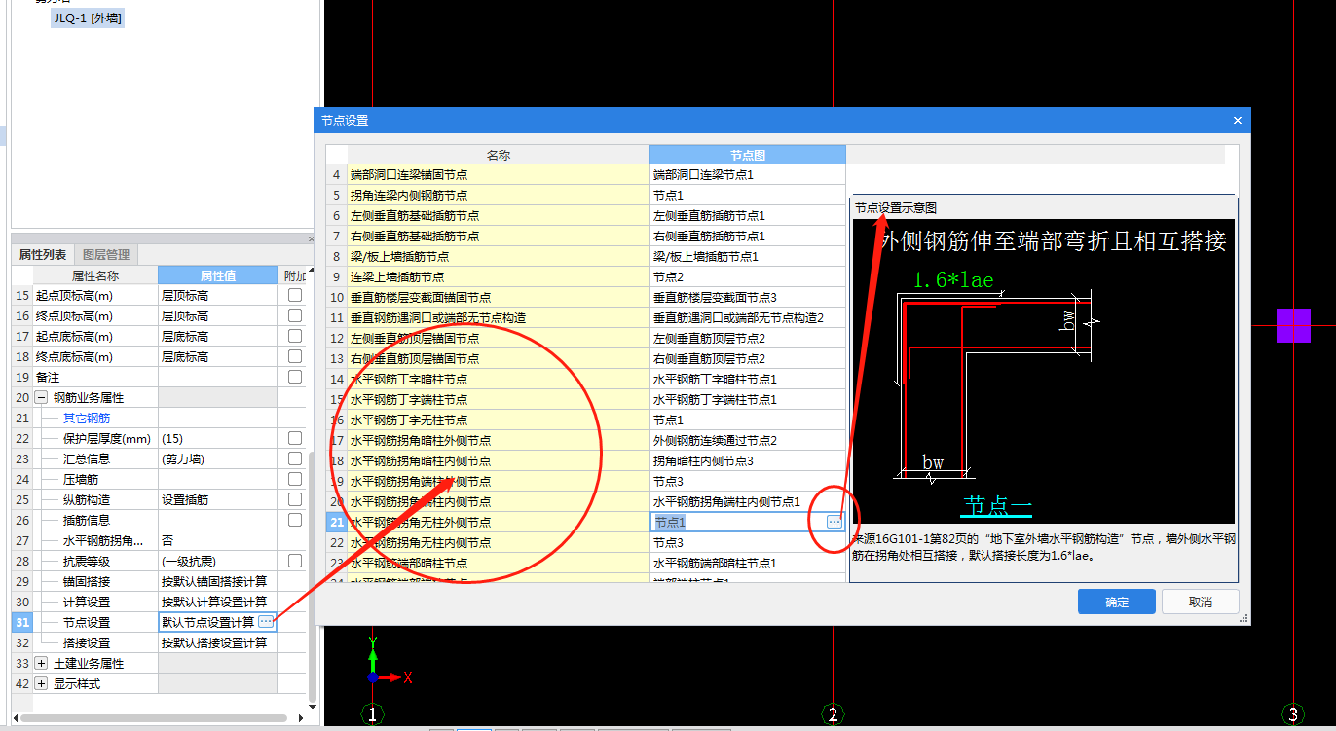This screenshot has width=1336, height=731.
Task: Click the 节点图 column header in dialog
Action: pyautogui.click(x=748, y=155)
